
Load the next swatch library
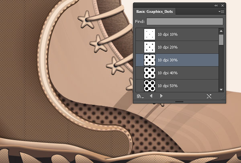coord(161,96)
